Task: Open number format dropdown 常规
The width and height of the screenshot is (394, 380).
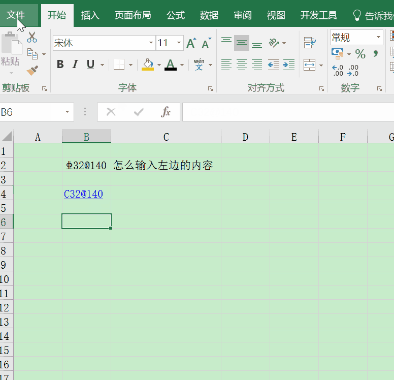Action: click(378, 37)
